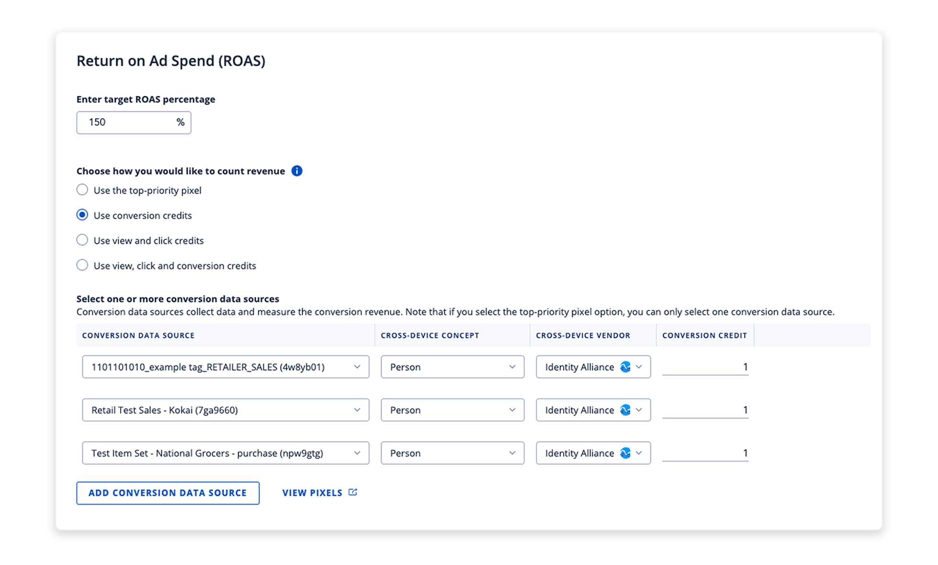
Task: Click Add Conversion Data Source button
Action: tap(168, 493)
